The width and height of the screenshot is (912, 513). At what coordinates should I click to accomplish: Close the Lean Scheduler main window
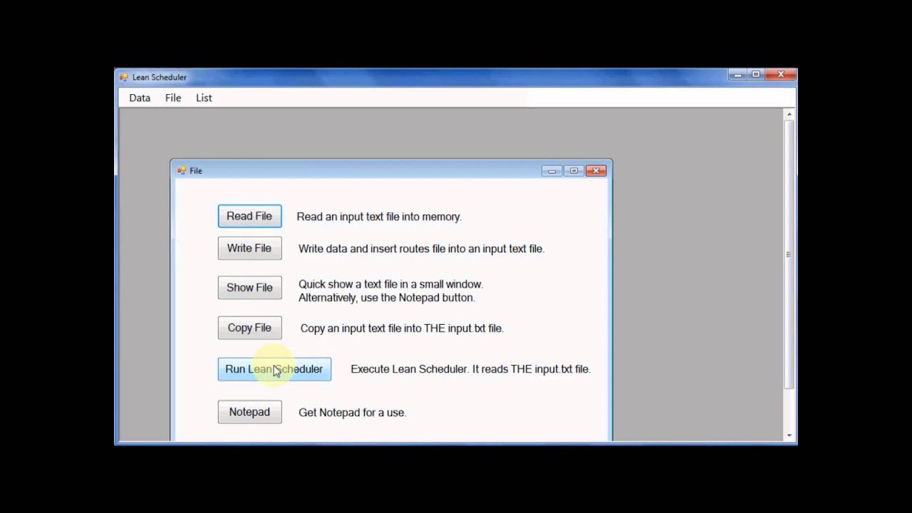[x=780, y=75]
